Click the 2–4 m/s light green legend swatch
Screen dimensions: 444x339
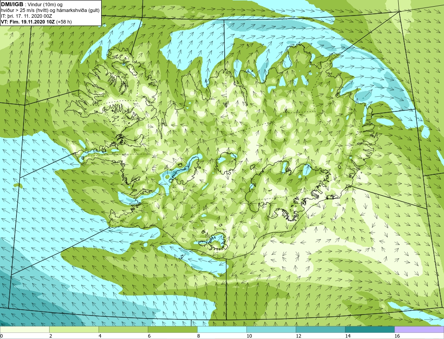pos(74,329)
